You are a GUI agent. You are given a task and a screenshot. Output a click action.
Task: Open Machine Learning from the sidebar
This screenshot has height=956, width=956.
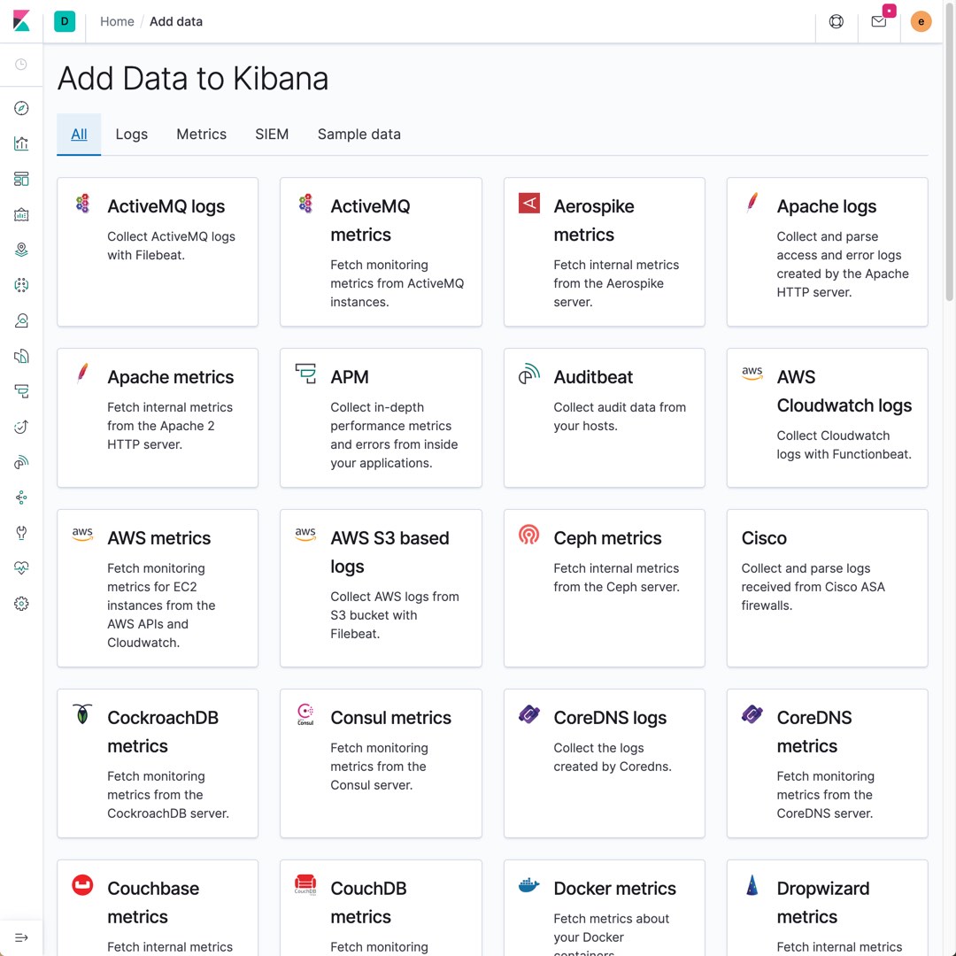click(21, 285)
